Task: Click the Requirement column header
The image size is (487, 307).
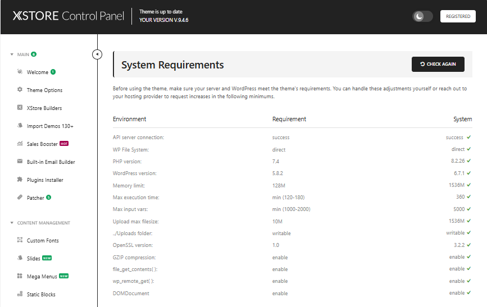Action: click(289, 119)
